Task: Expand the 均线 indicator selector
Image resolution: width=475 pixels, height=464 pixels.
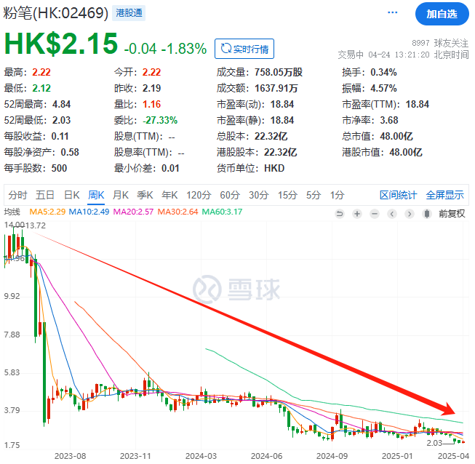Action: click(12, 212)
